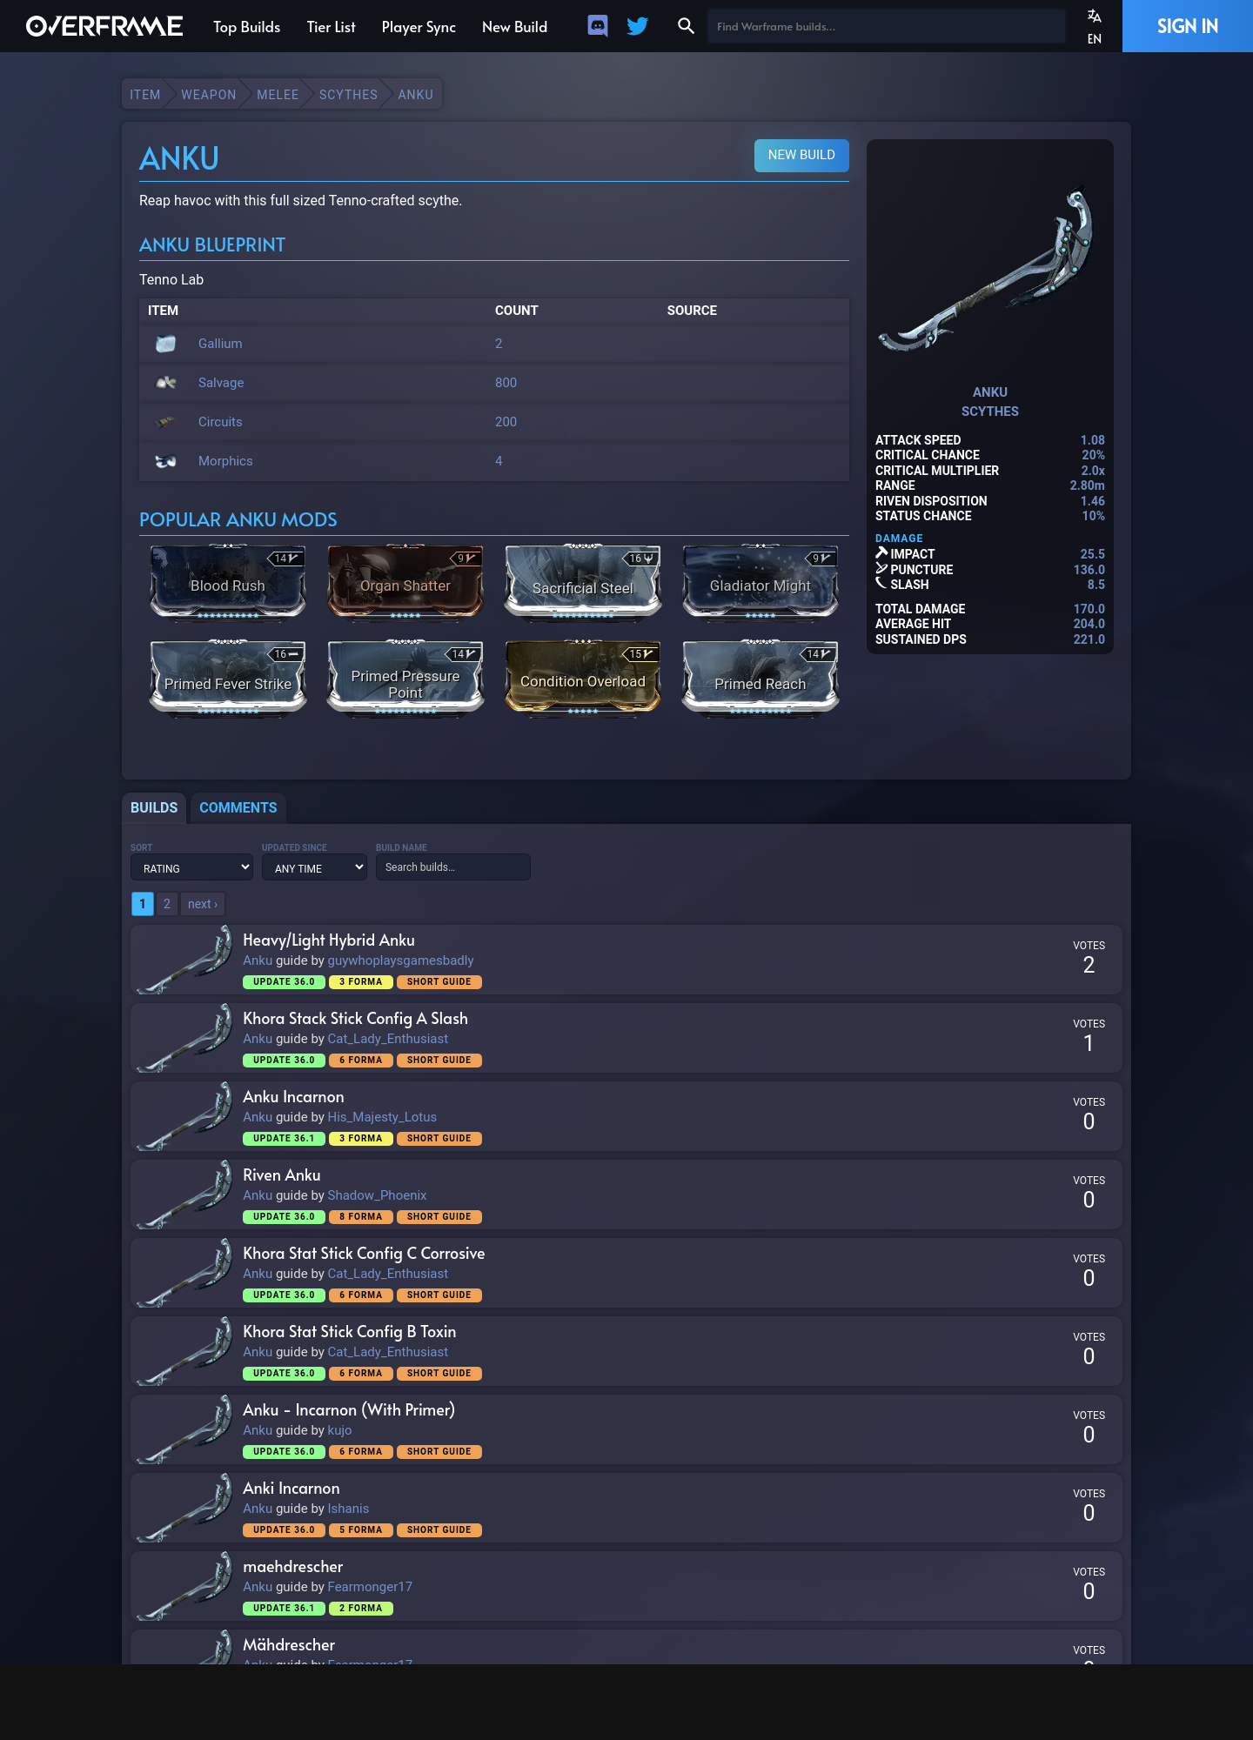Open the Morphics item link
Viewport: 1253px width, 1740px height.
pos(225,461)
